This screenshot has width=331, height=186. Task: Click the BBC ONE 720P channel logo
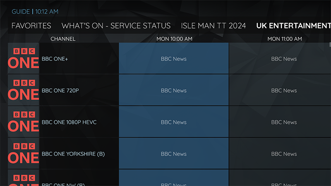(x=24, y=90)
